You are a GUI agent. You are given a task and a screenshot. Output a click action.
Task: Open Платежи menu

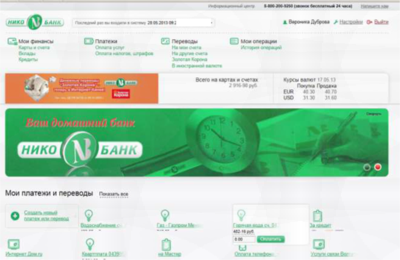(106, 41)
